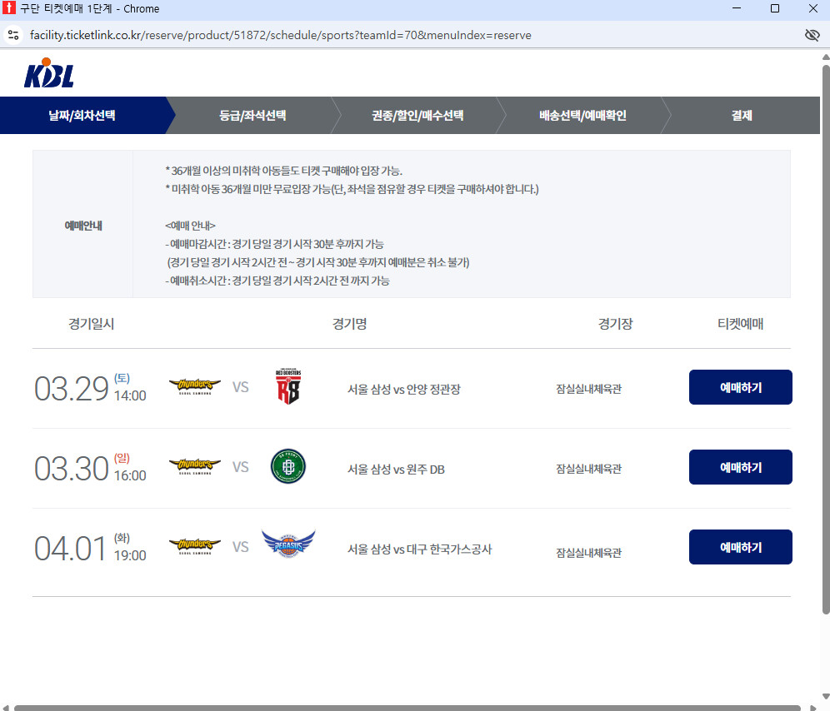This screenshot has width=830, height=711.
Task: Select the Wonju DB team logo
Action: [287, 466]
